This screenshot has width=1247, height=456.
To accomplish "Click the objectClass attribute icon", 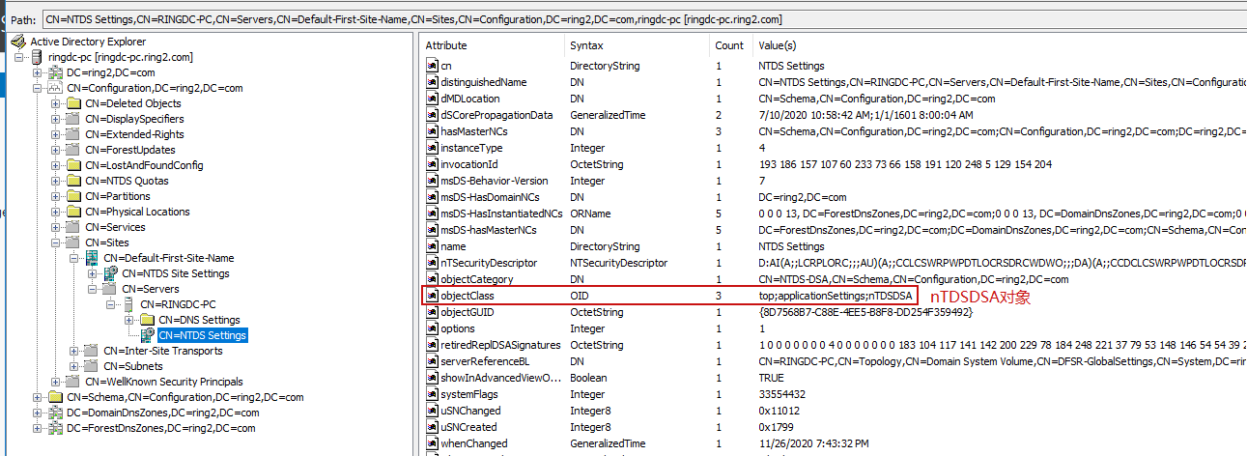I will point(433,295).
